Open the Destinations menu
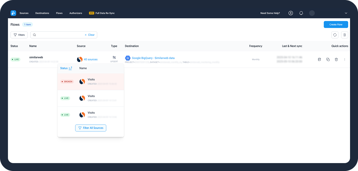358x171 pixels. click(42, 13)
